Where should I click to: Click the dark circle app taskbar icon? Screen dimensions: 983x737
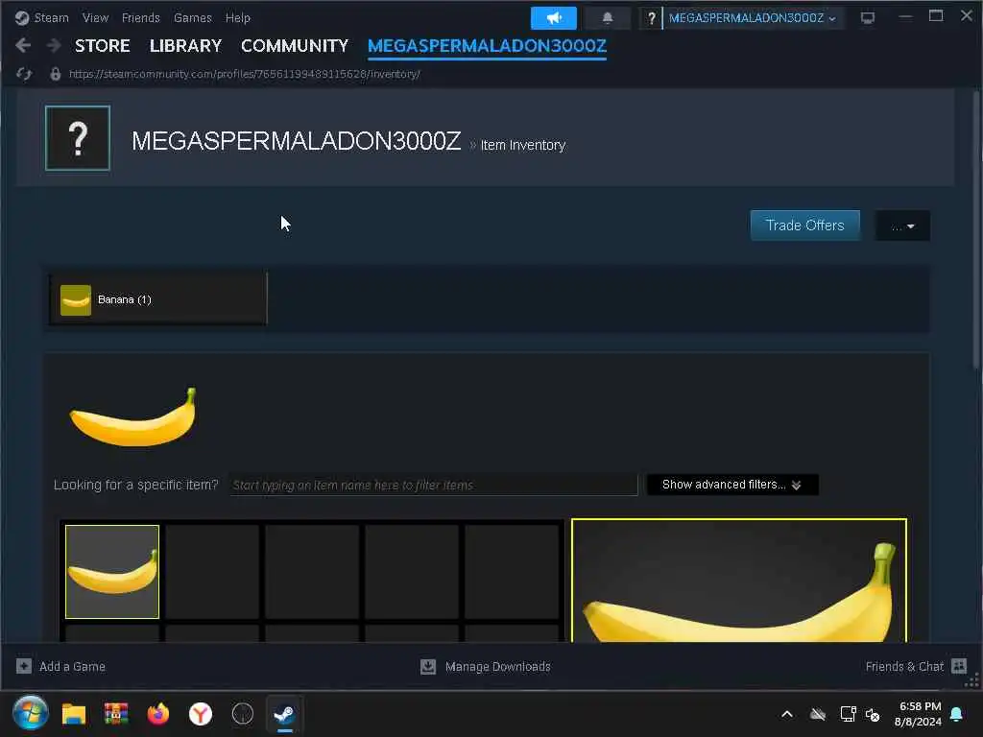[x=243, y=714]
